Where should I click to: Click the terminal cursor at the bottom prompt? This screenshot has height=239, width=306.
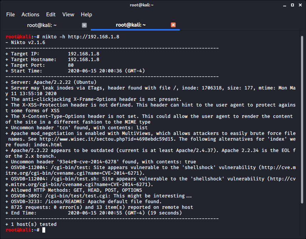(44, 230)
